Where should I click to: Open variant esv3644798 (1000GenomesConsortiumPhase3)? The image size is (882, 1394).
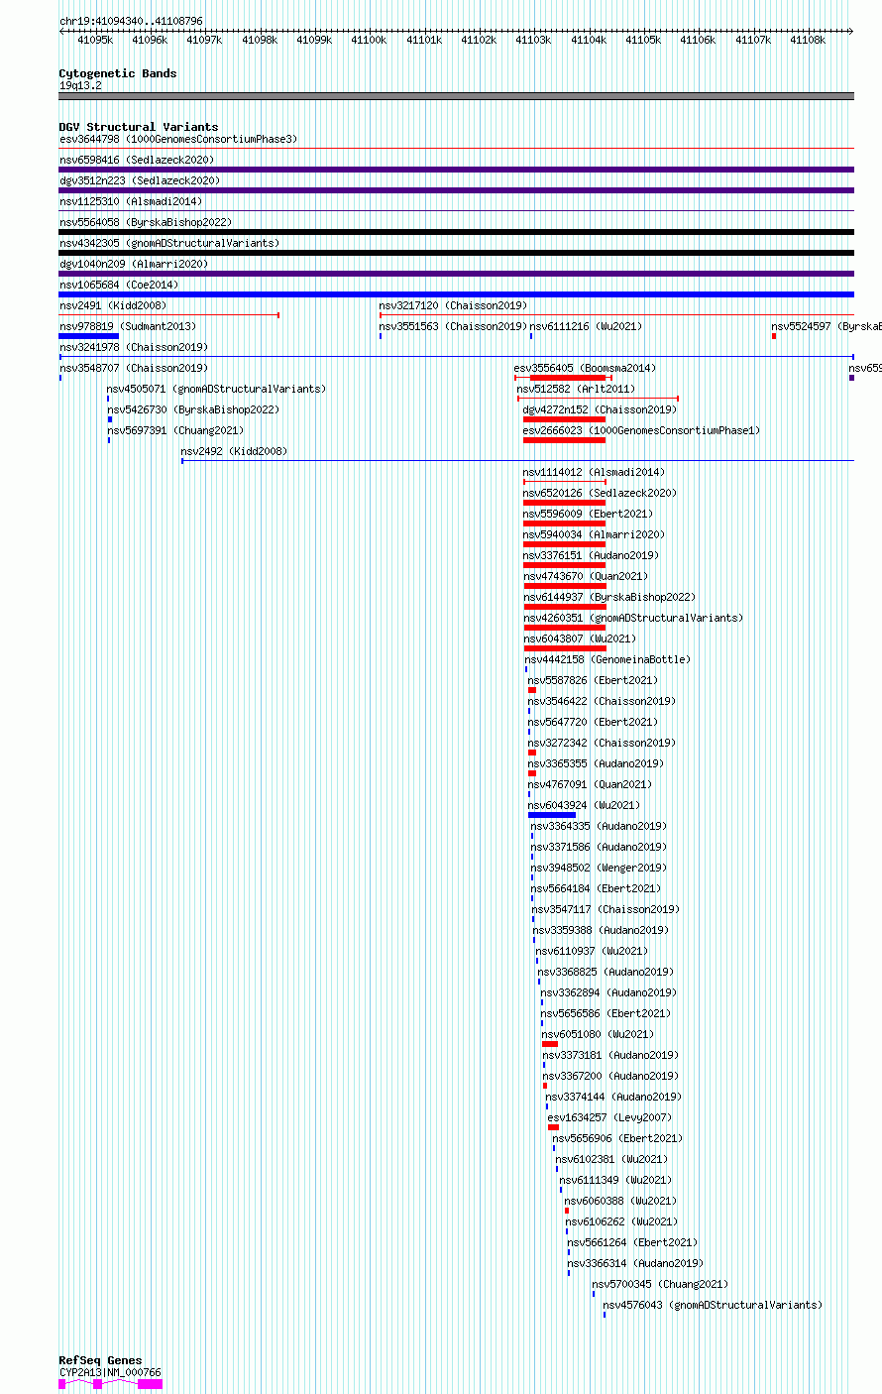point(178,139)
